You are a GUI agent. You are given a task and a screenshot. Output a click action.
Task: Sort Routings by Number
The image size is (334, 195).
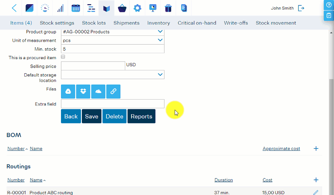coord(16,180)
